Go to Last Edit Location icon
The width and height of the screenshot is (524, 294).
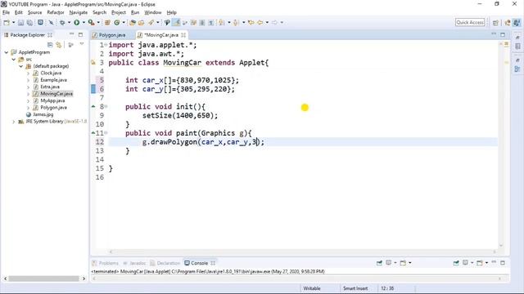tap(251, 22)
